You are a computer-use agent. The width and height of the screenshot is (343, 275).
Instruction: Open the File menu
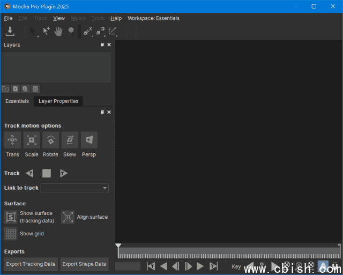(x=8, y=18)
